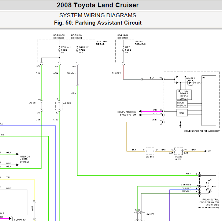Click the Engine Room R/B label

pos(140,43)
